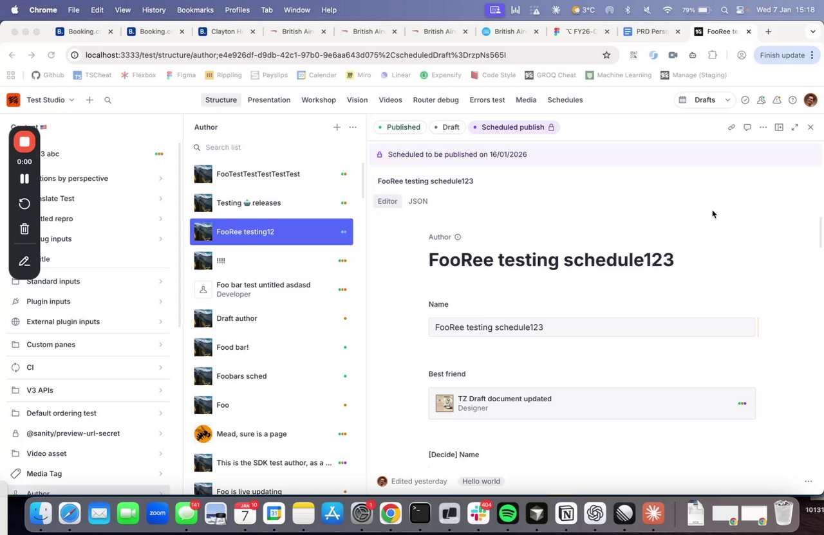This screenshot has height=535, width=824.
Task: Select the Editor view tab
Action: point(388,201)
